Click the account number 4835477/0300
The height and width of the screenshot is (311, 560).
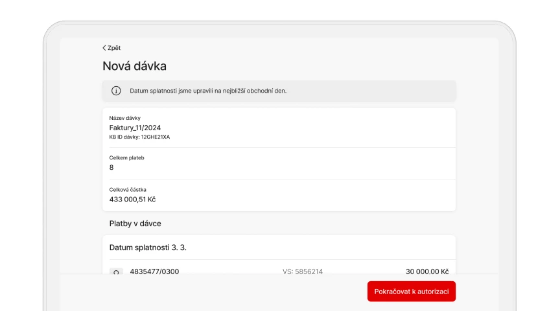(x=154, y=271)
